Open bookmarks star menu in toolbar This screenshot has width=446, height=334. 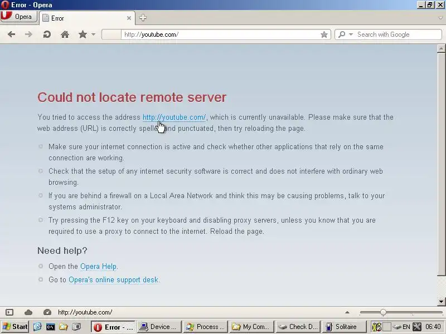click(x=83, y=35)
